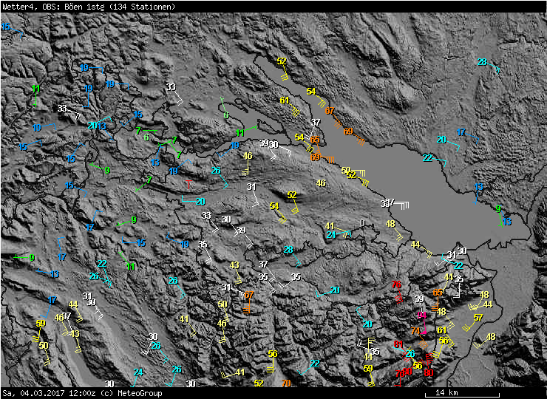This screenshot has width=547, height=399.
Task: Select green 9 station next to blue 13
Action: (498, 209)
